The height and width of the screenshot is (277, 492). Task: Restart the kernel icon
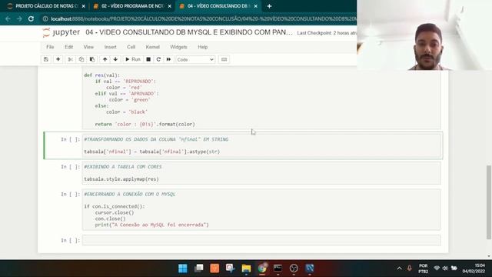[158, 59]
